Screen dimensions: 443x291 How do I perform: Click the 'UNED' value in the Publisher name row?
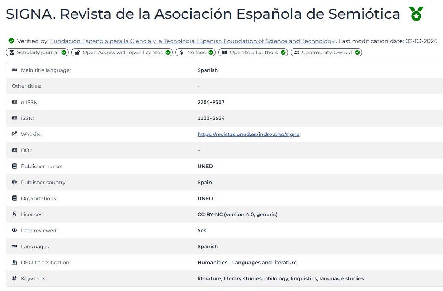[x=205, y=166]
